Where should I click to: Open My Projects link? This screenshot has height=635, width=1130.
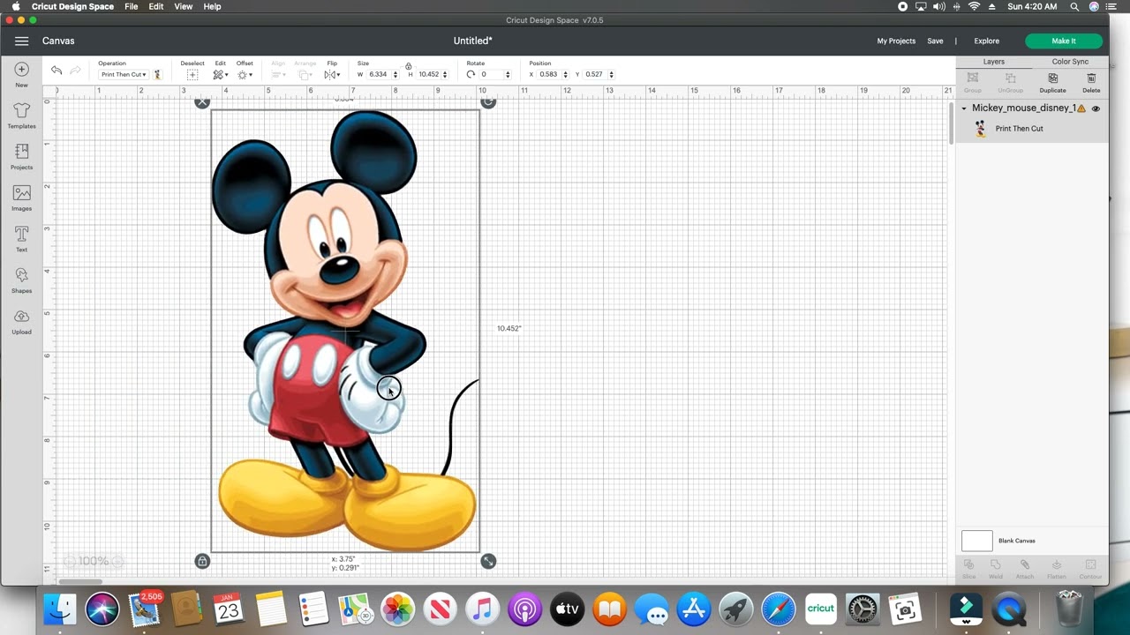[896, 41]
